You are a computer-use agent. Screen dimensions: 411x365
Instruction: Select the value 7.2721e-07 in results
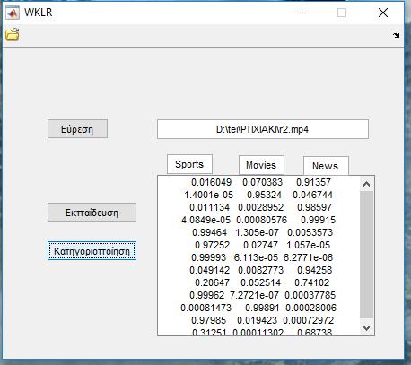click(254, 295)
